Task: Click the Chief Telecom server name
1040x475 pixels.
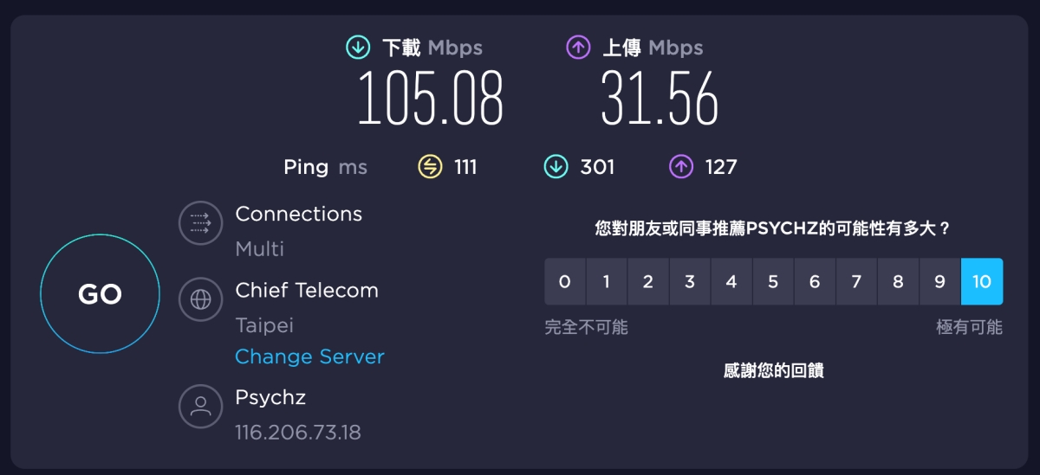Action: point(307,291)
